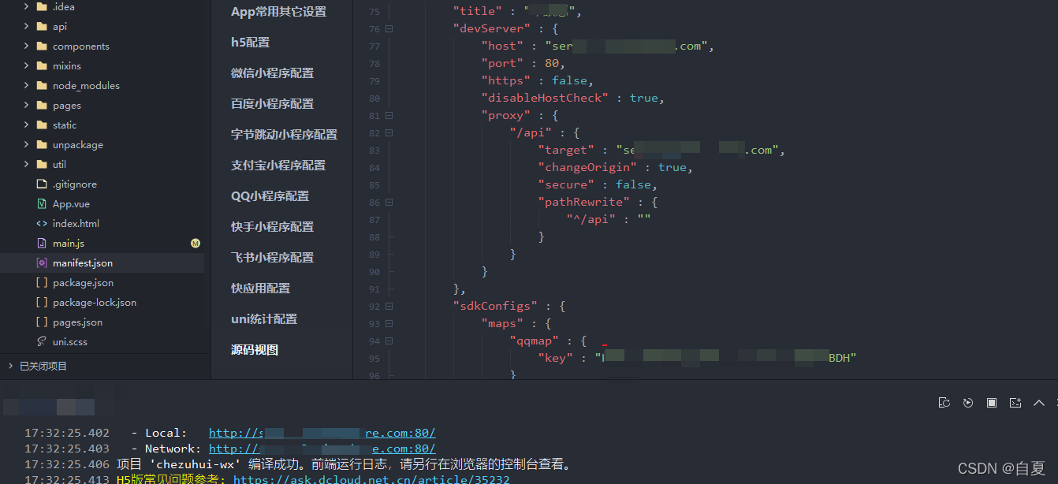Viewport: 1058px width, 484px height.
Task: Expand the components folder chevron
Action: 26,47
